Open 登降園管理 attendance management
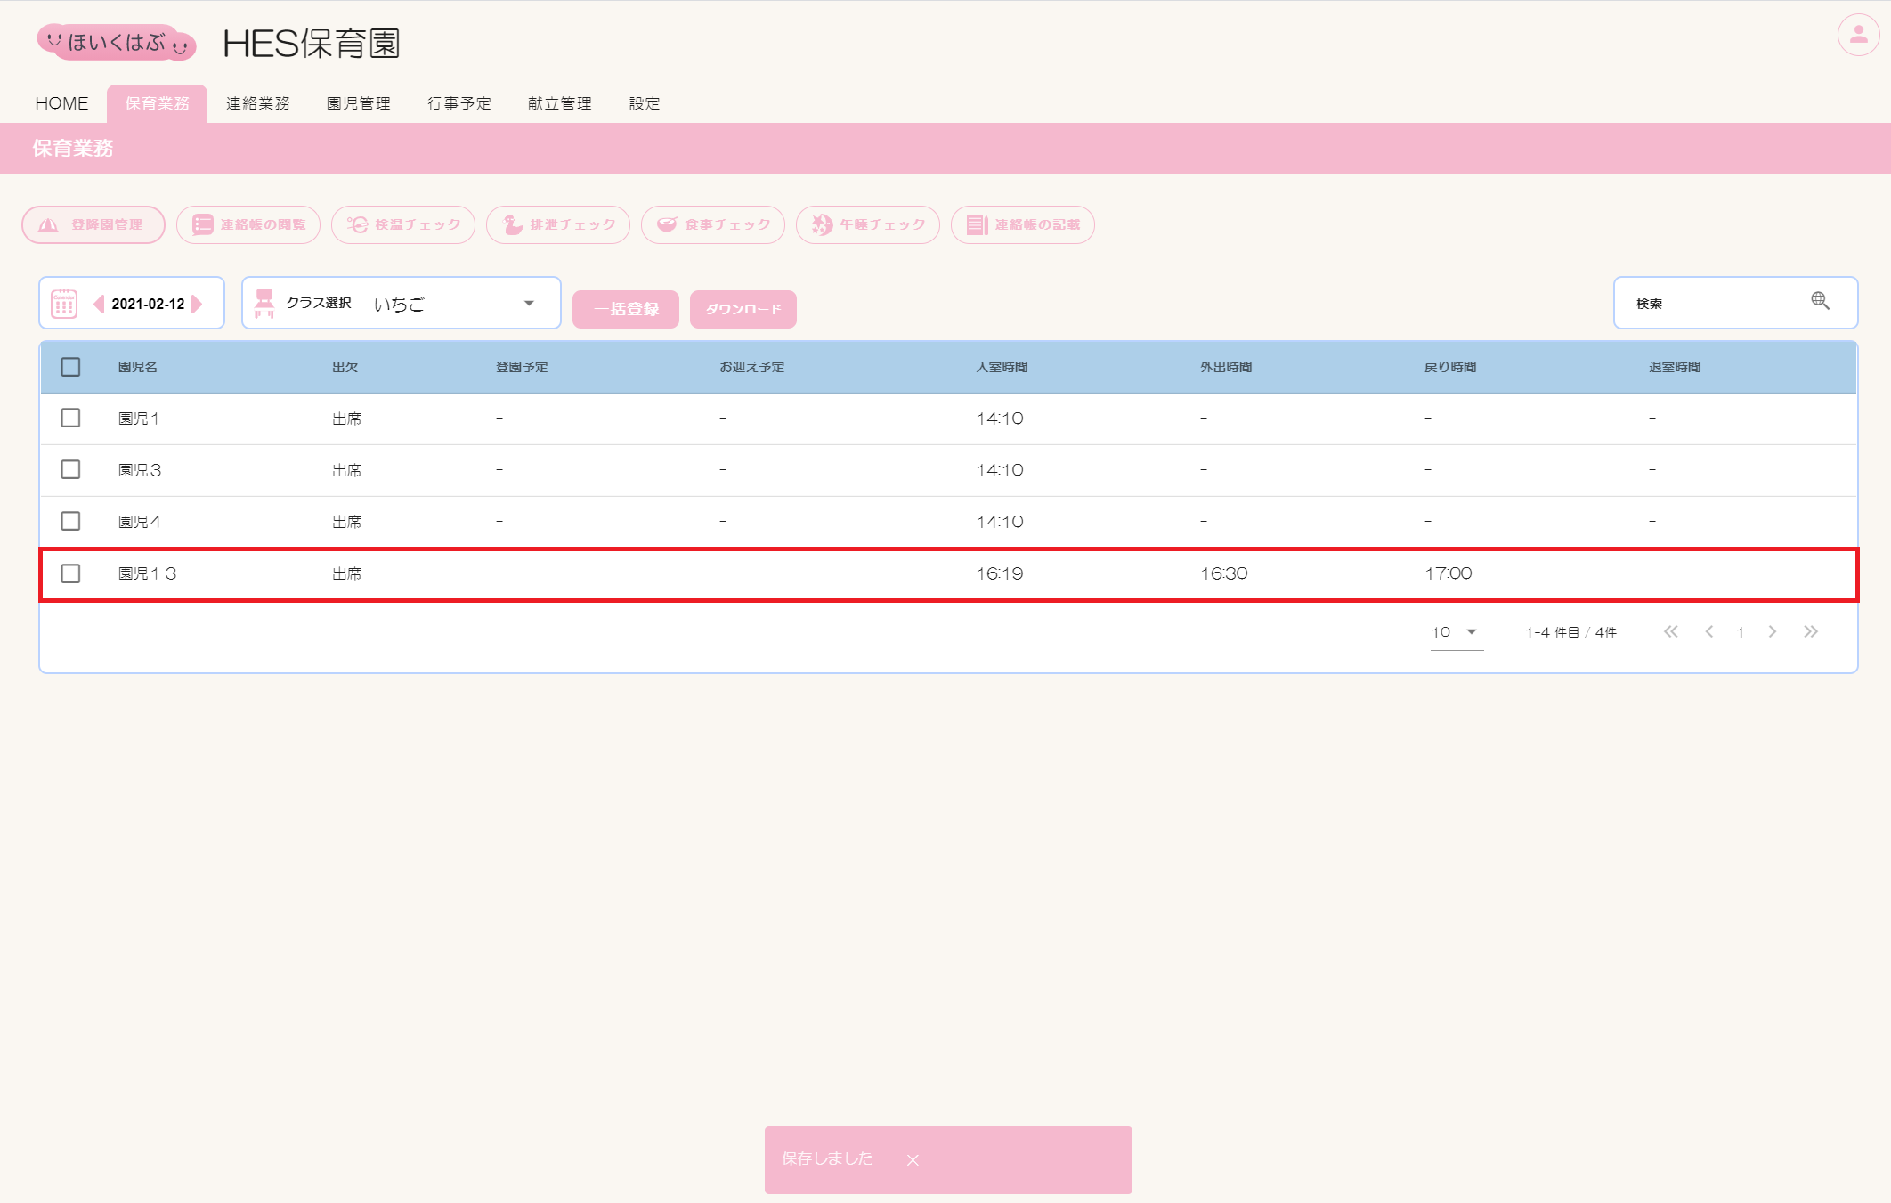 point(93,224)
